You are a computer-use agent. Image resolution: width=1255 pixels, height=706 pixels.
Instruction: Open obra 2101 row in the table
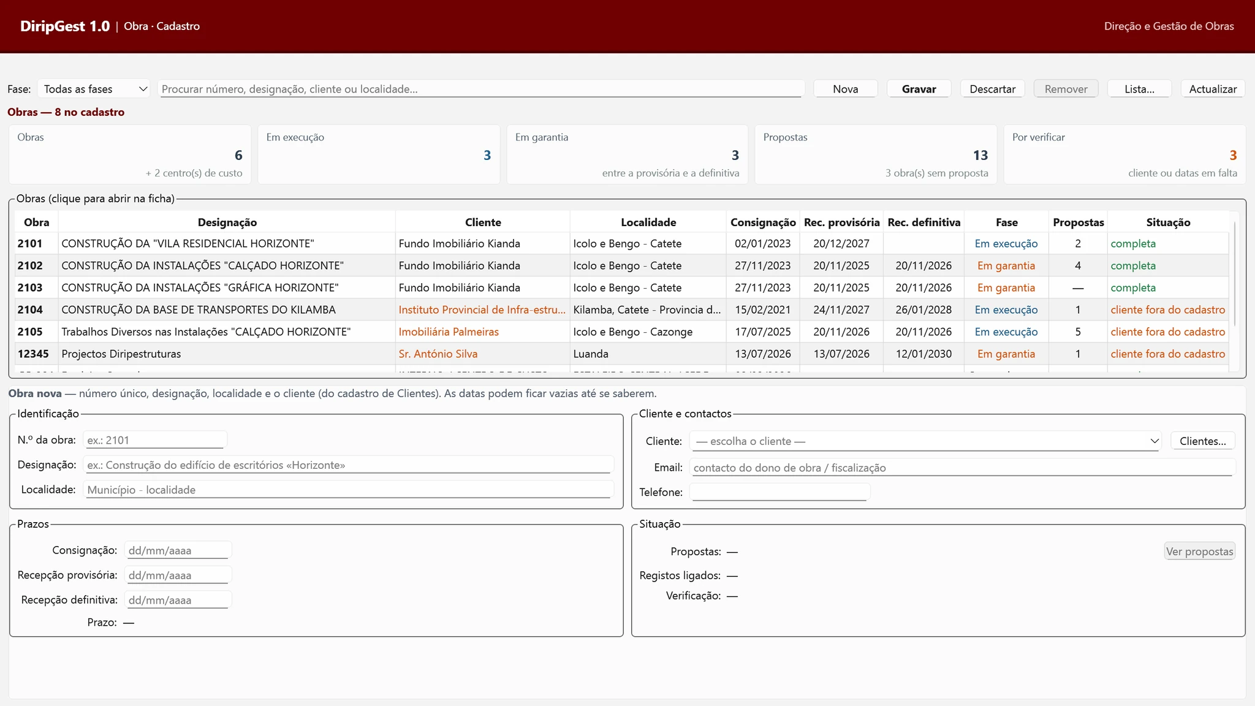621,243
